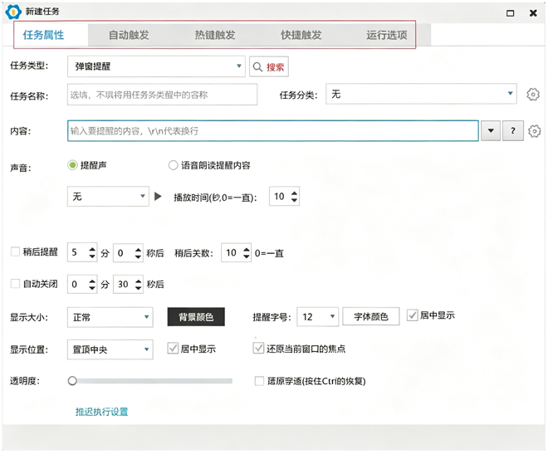Close the 新建任务 window
The width and height of the screenshot is (548, 454).
533,13
